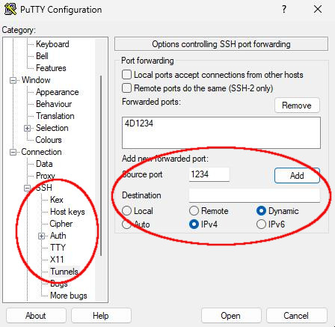The width and height of the screenshot is (335, 327).
Task: Remove the selected forwarded port
Action: coord(297,106)
